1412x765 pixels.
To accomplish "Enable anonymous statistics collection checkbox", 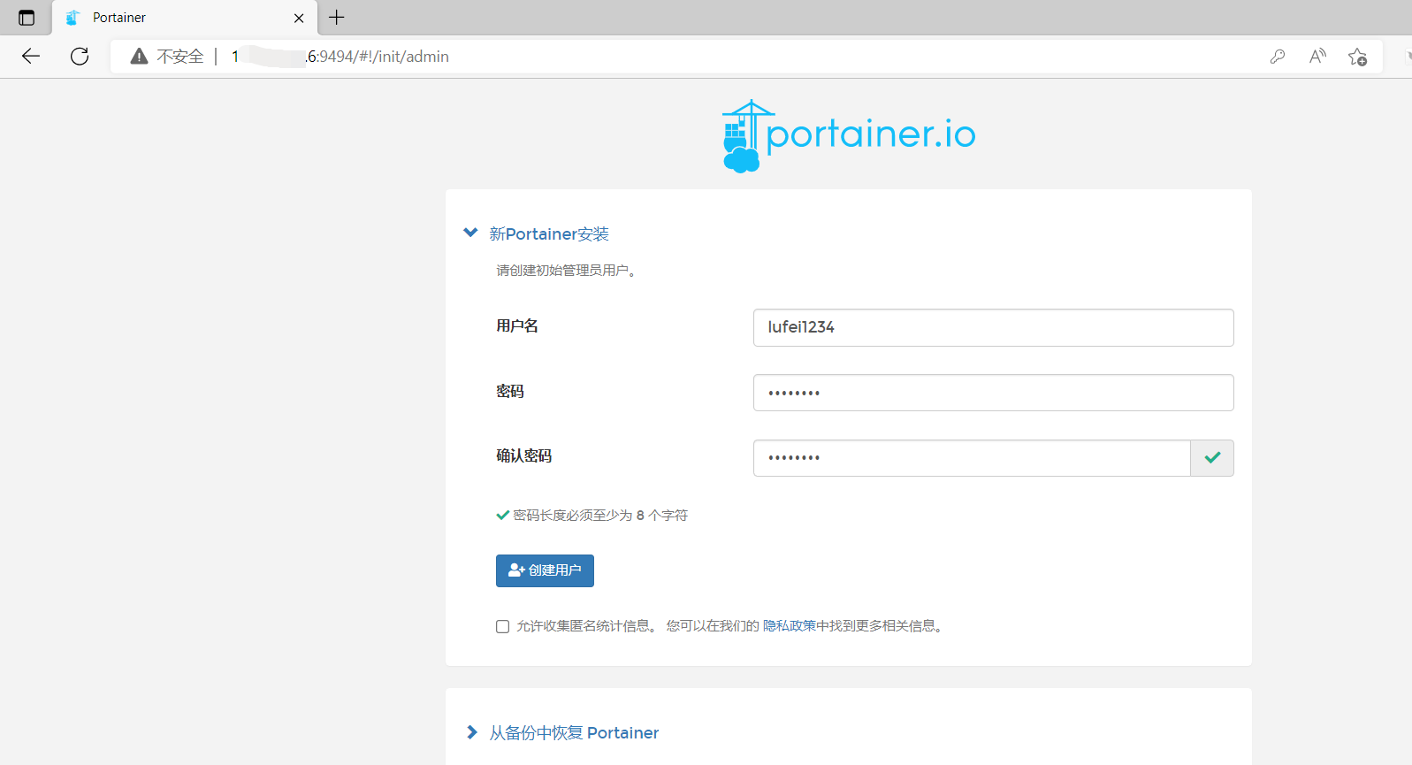I will pyautogui.click(x=502, y=626).
